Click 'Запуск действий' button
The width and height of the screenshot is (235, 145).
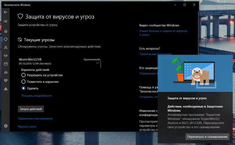pyautogui.click(x=31, y=109)
